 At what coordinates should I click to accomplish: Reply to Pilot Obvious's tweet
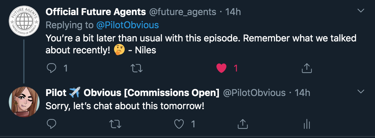tap(52, 124)
